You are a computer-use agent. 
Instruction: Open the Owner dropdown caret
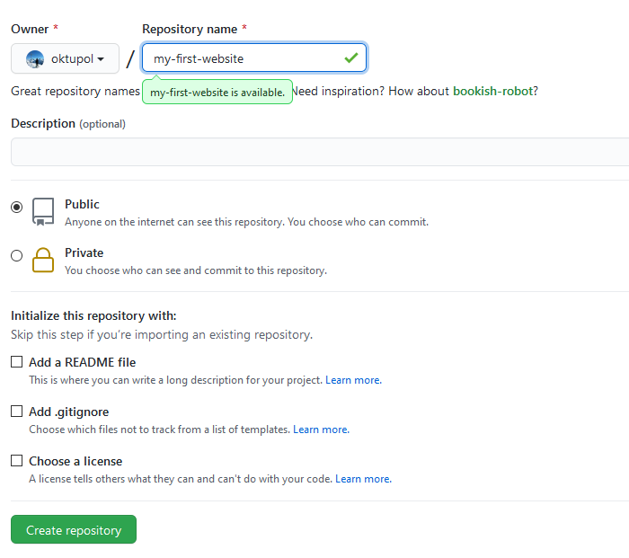[101, 59]
